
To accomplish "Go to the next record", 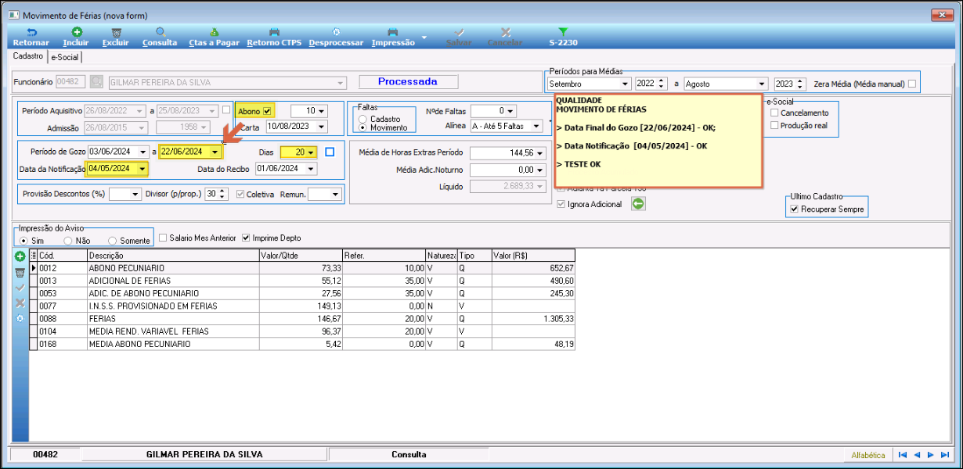I will point(930,455).
